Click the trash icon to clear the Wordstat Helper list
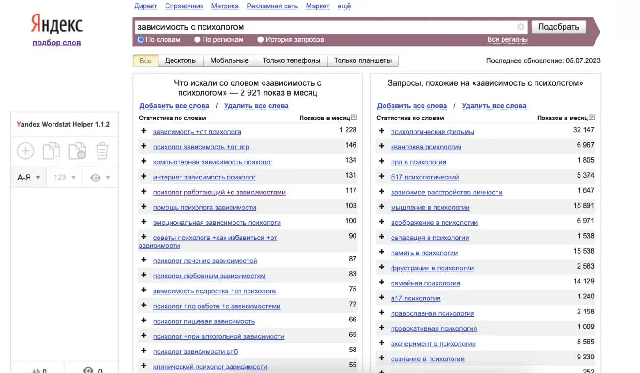The width and height of the screenshot is (640, 373). pos(103,150)
